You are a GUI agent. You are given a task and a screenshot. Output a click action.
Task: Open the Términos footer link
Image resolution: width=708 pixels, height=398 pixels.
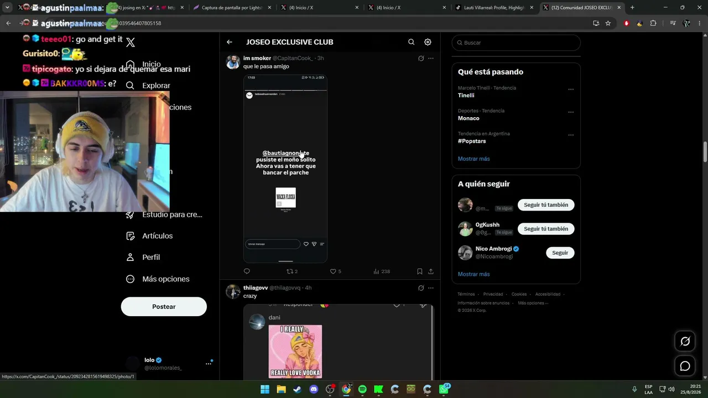click(x=466, y=295)
